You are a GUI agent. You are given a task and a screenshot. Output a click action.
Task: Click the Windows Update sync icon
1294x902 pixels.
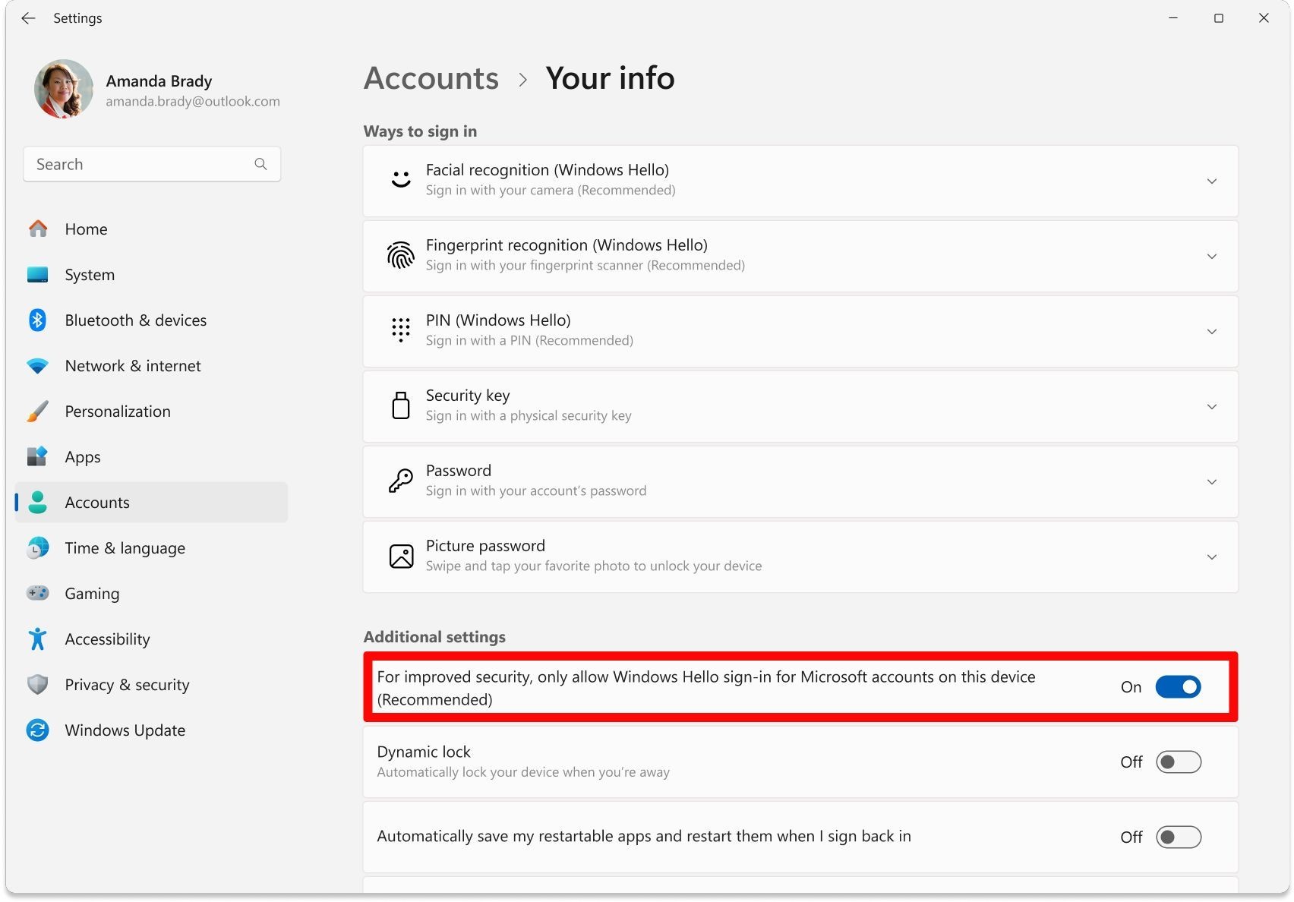click(37, 730)
